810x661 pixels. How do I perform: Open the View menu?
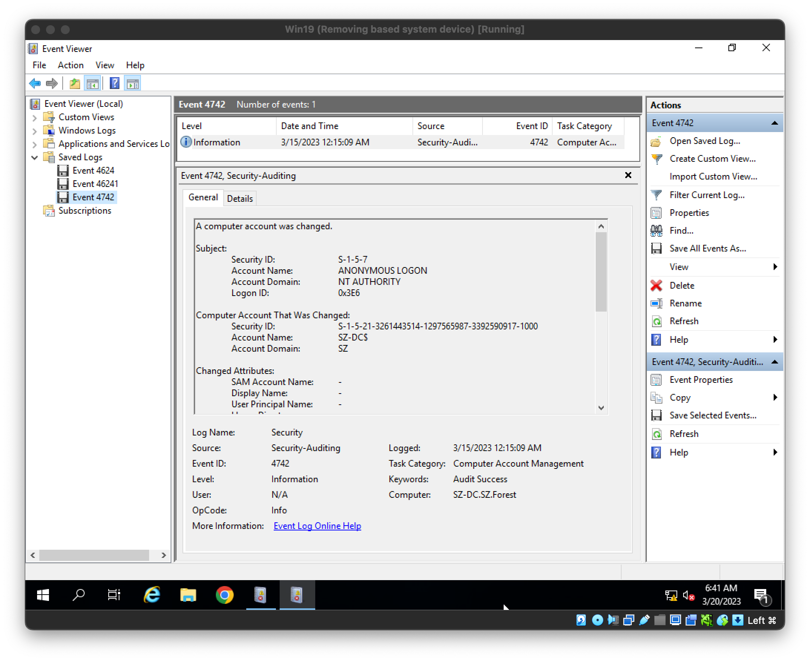[x=105, y=66]
